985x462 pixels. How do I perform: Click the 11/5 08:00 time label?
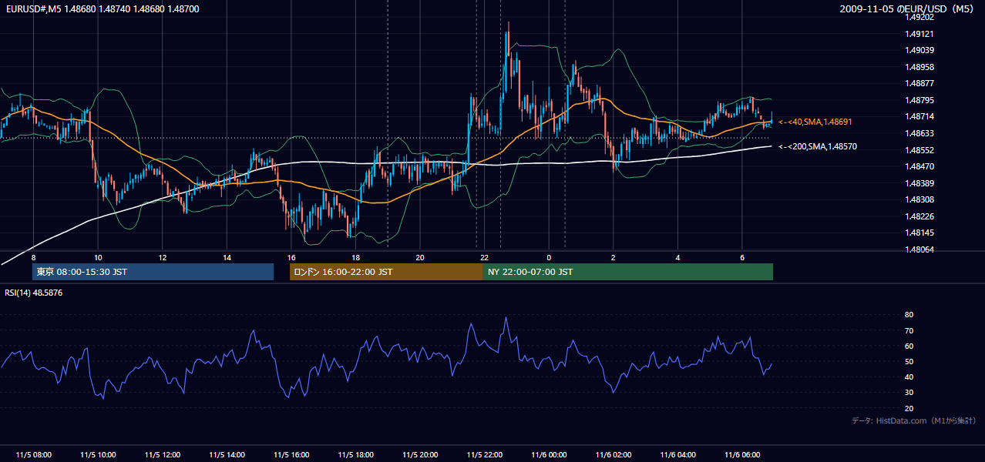click(33, 455)
